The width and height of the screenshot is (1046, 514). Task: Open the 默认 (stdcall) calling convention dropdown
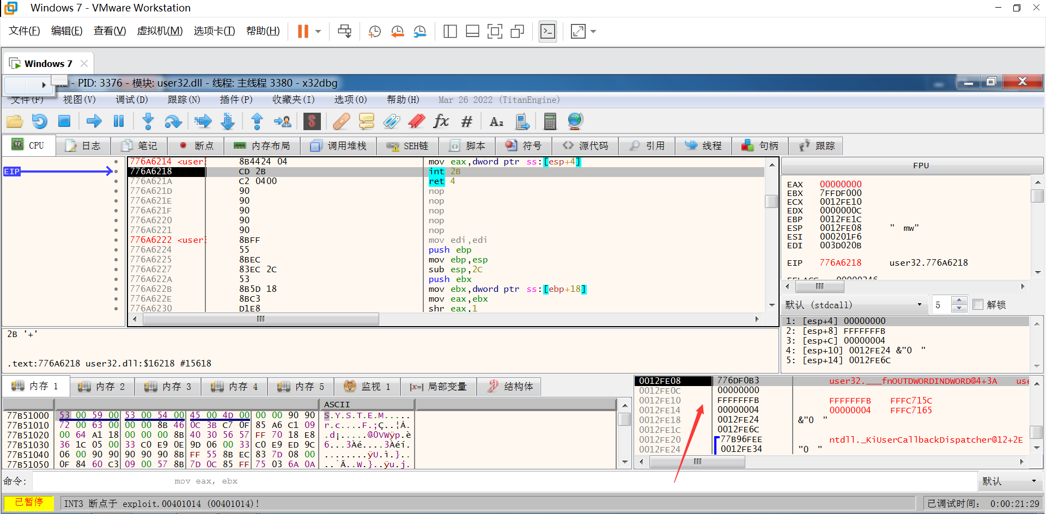point(854,305)
